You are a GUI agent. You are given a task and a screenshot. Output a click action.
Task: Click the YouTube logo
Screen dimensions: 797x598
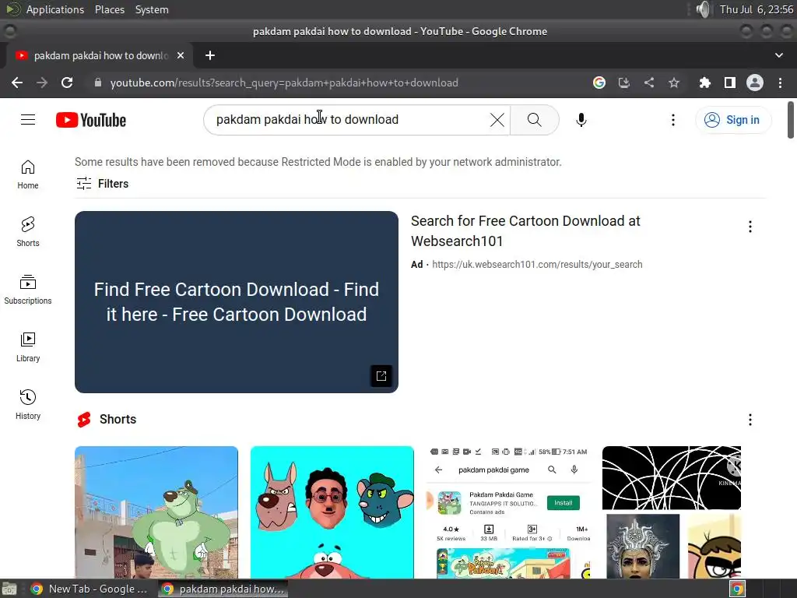[x=91, y=120]
